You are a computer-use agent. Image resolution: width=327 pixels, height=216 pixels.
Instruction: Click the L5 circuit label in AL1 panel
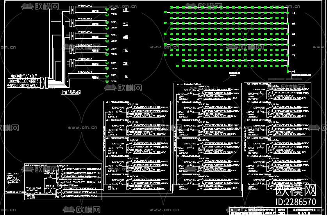100,173
